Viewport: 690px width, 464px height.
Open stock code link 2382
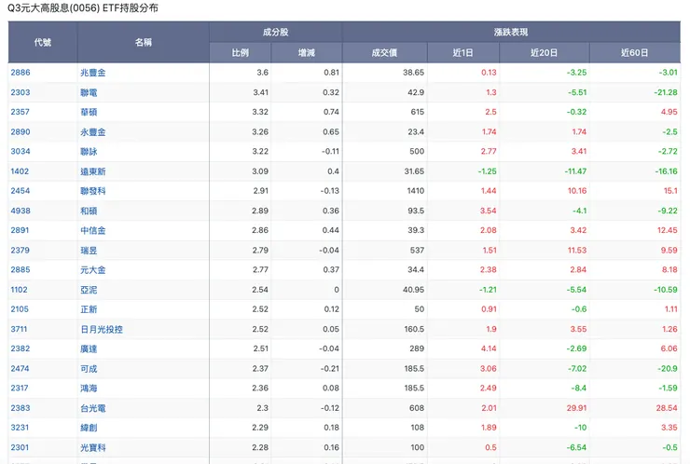[21, 348]
